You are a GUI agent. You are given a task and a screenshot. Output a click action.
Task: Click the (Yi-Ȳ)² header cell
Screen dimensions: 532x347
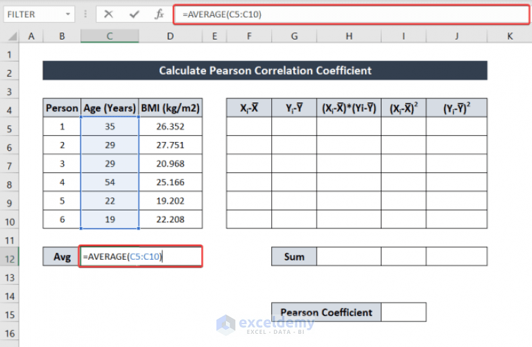[456, 108]
